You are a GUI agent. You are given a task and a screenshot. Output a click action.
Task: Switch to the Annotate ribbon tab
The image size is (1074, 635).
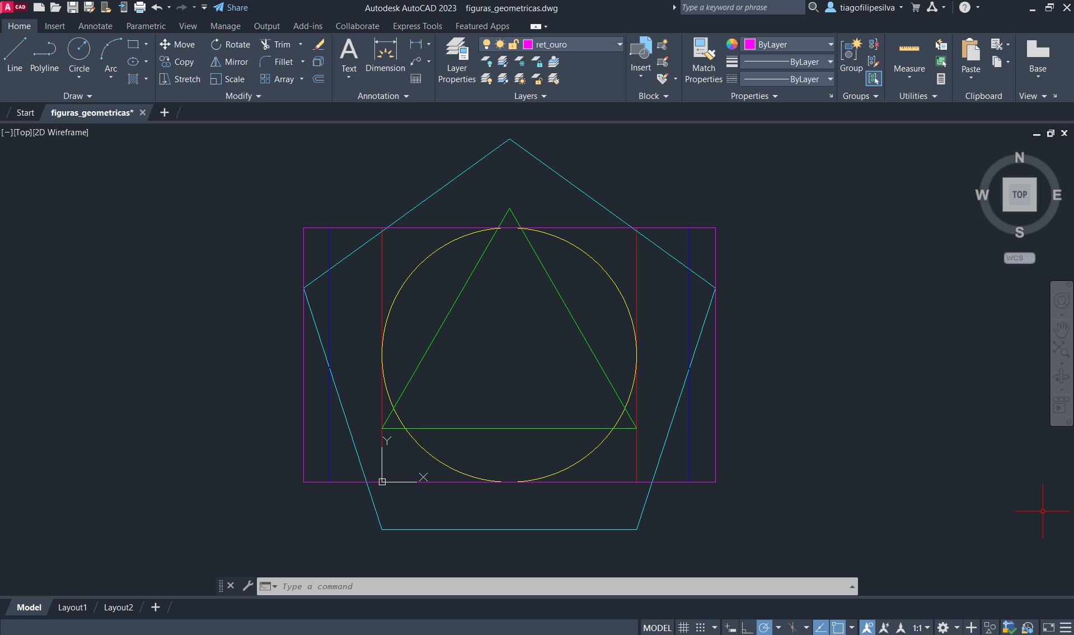tap(95, 26)
